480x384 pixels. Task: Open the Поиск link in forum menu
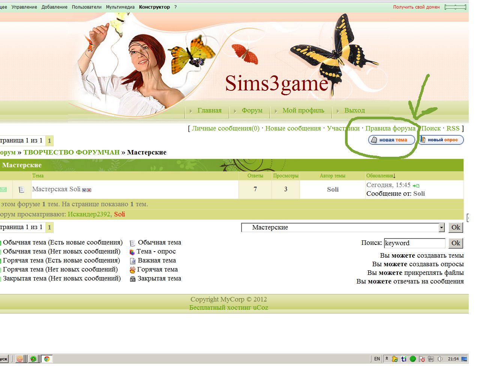coord(431,128)
